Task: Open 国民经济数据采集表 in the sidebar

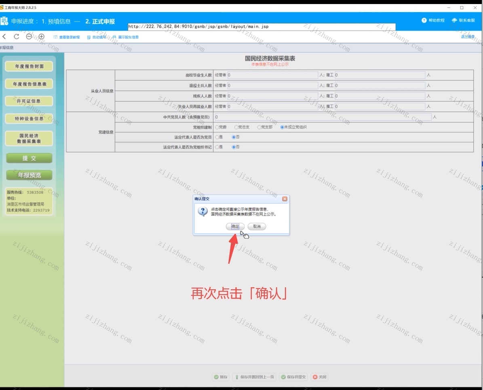Action: coord(29,138)
